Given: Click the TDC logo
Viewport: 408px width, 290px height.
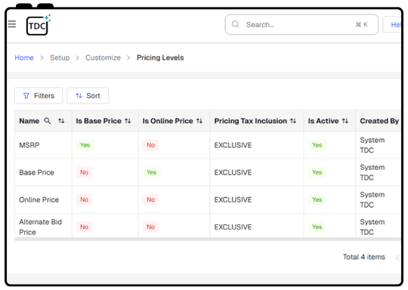Looking at the screenshot, I should (39, 25).
